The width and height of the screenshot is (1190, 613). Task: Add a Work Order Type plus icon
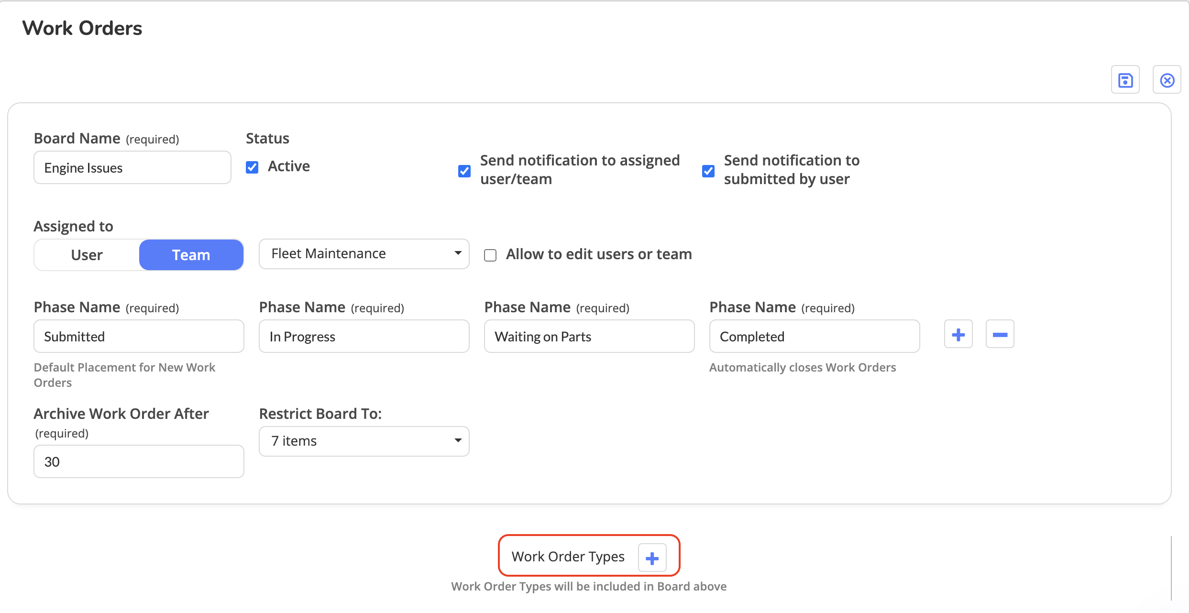click(652, 558)
